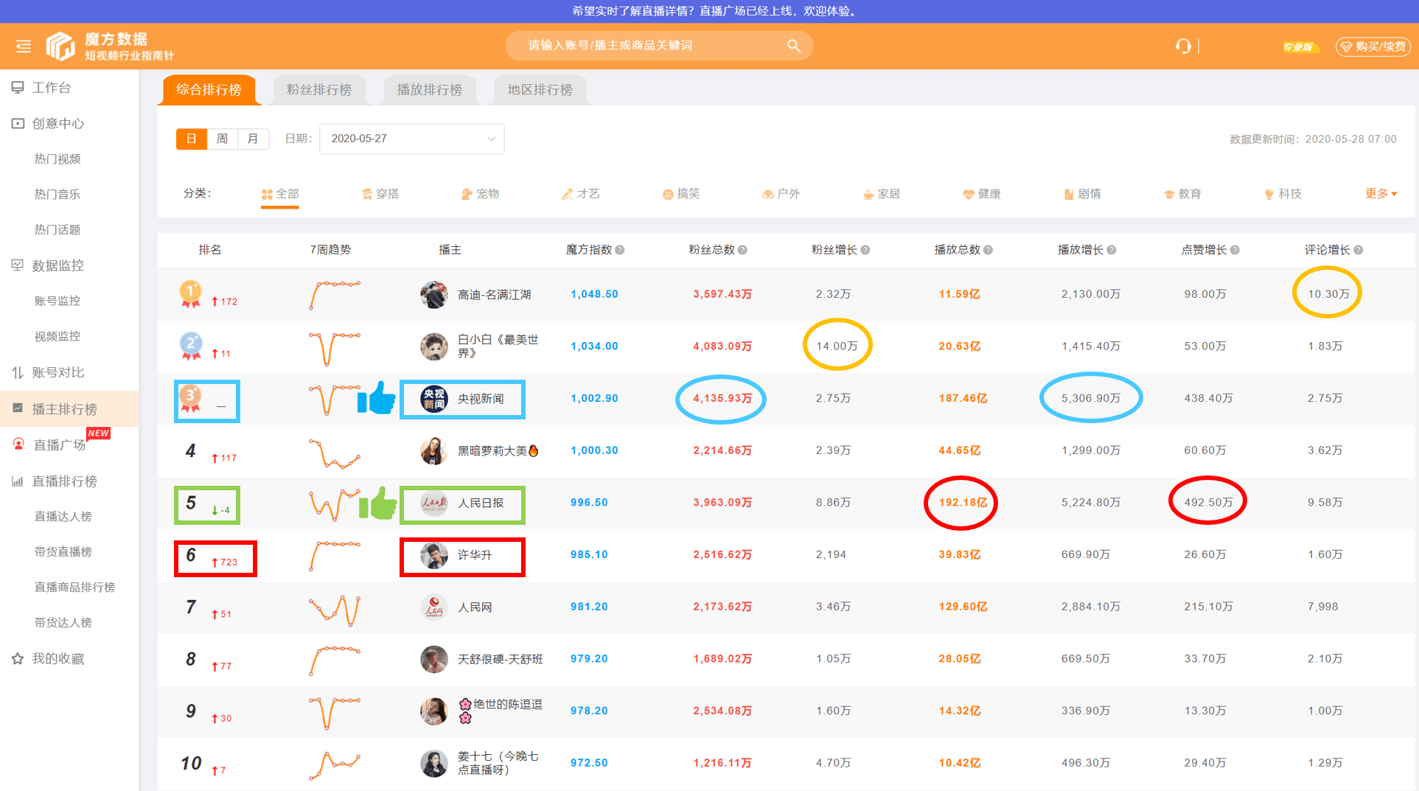Click the 央视新闻 avatar icon

(x=434, y=399)
